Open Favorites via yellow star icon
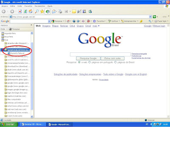Image resolution: width=170 pixels, height=158 pixels. click(x=42, y=11)
